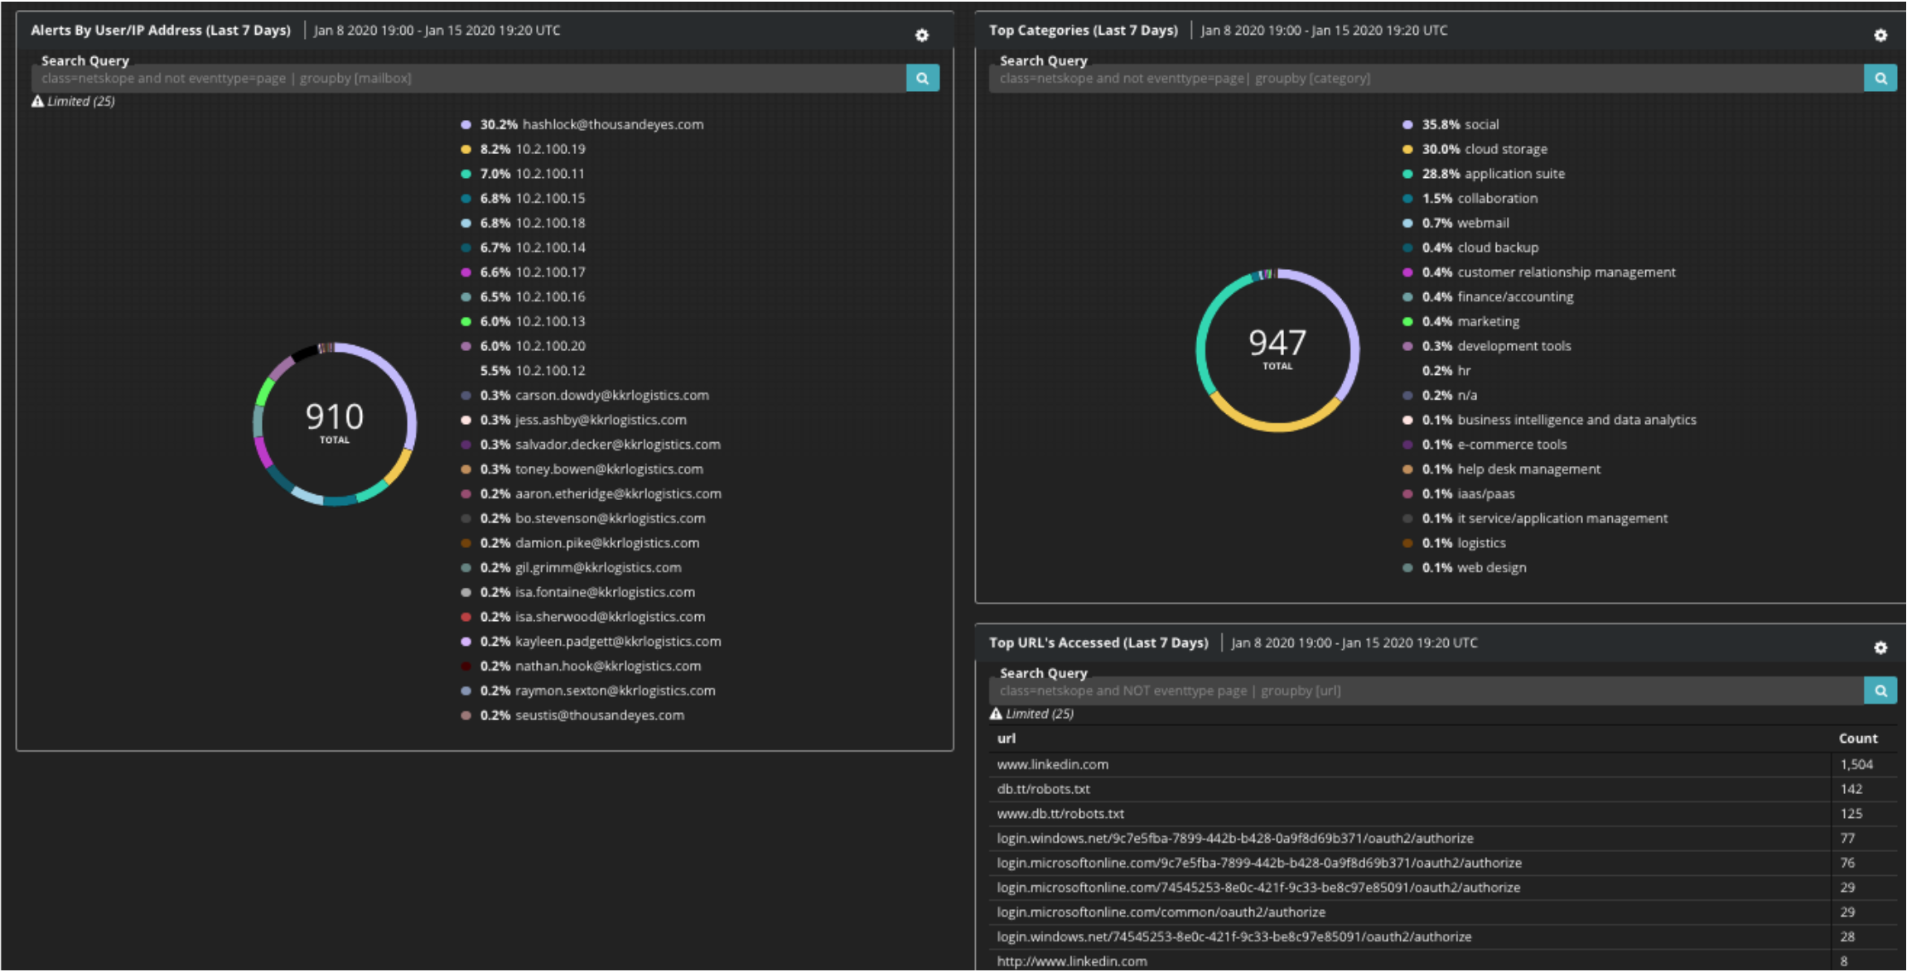
Task: Select finance/accounting category legend entry
Action: 1488,297
